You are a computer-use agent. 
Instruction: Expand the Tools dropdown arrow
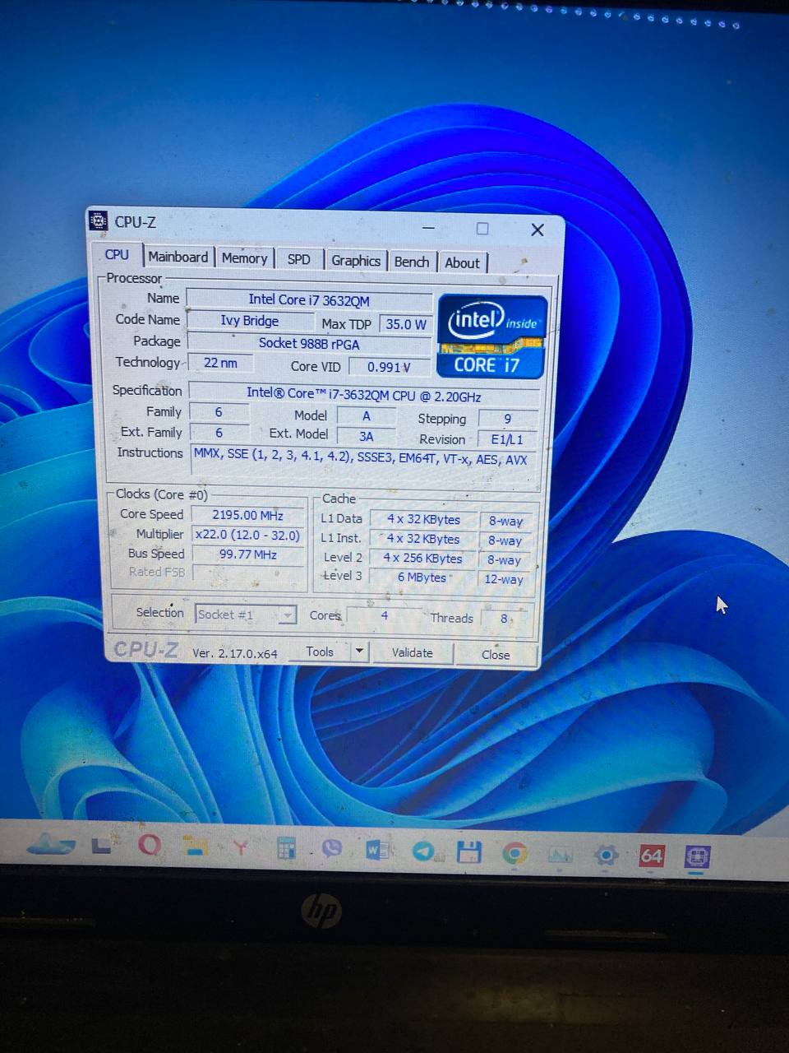(x=359, y=652)
